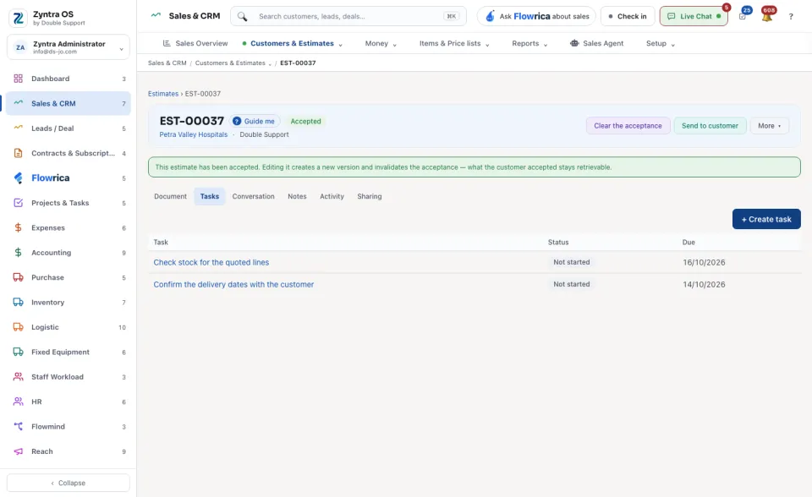Image resolution: width=812 pixels, height=497 pixels.
Task: Switch to the Conversation tab
Action: (x=253, y=197)
